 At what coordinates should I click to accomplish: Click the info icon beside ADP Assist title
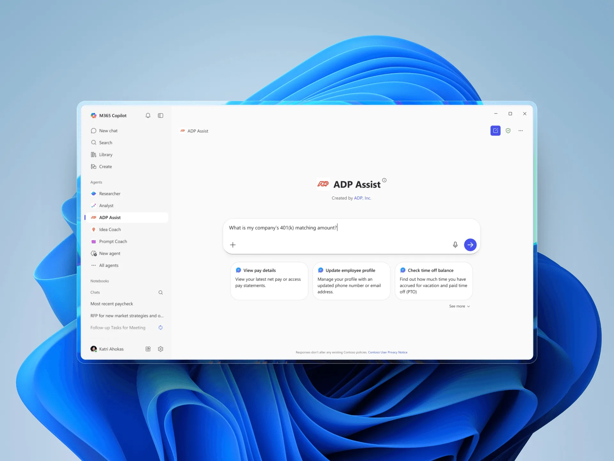[384, 180]
